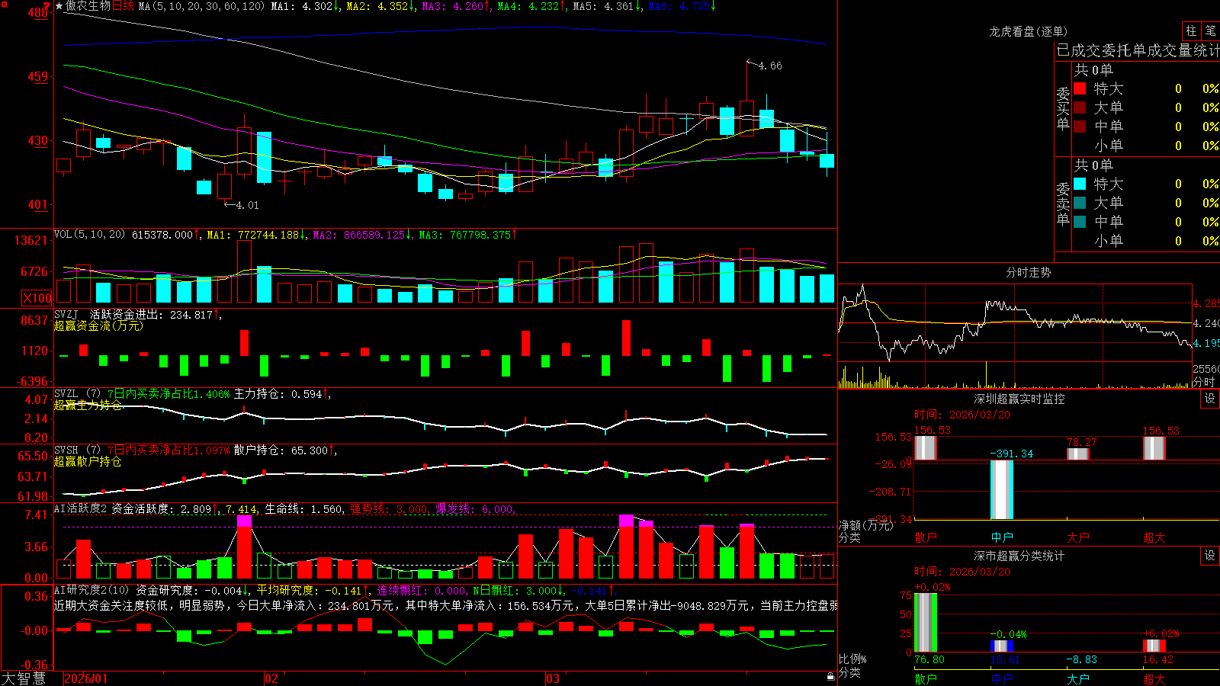Click the 13621 volume axis label
The height and width of the screenshot is (686, 1220).
31,241
